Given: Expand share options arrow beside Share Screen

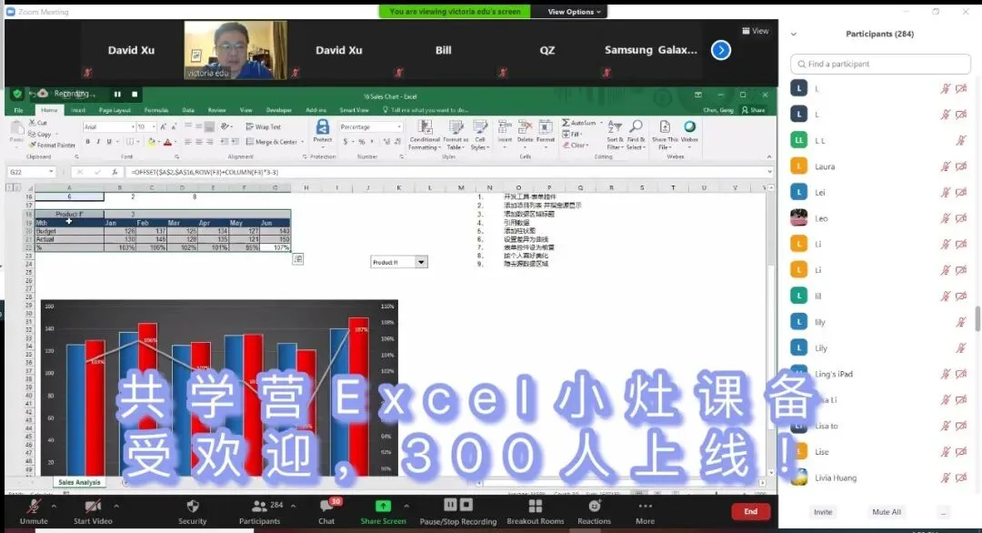Looking at the screenshot, I should (406, 506).
